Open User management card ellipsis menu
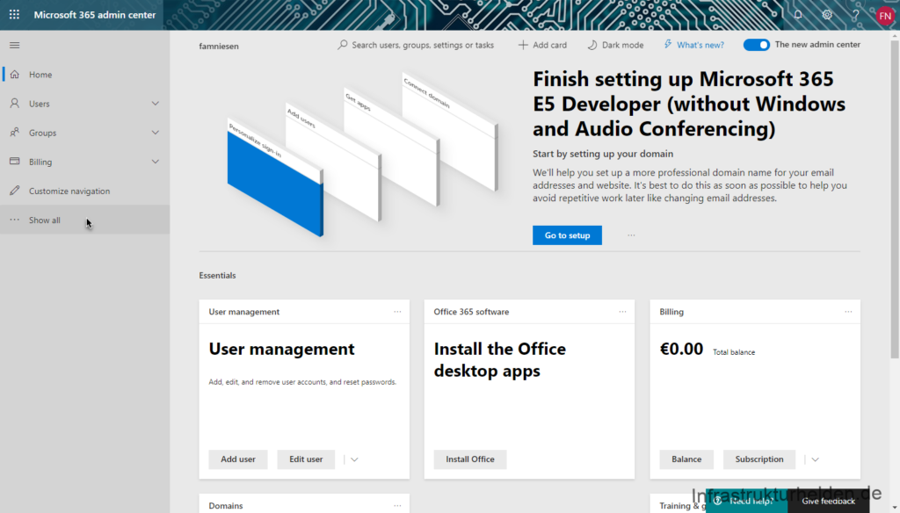 pyautogui.click(x=397, y=312)
